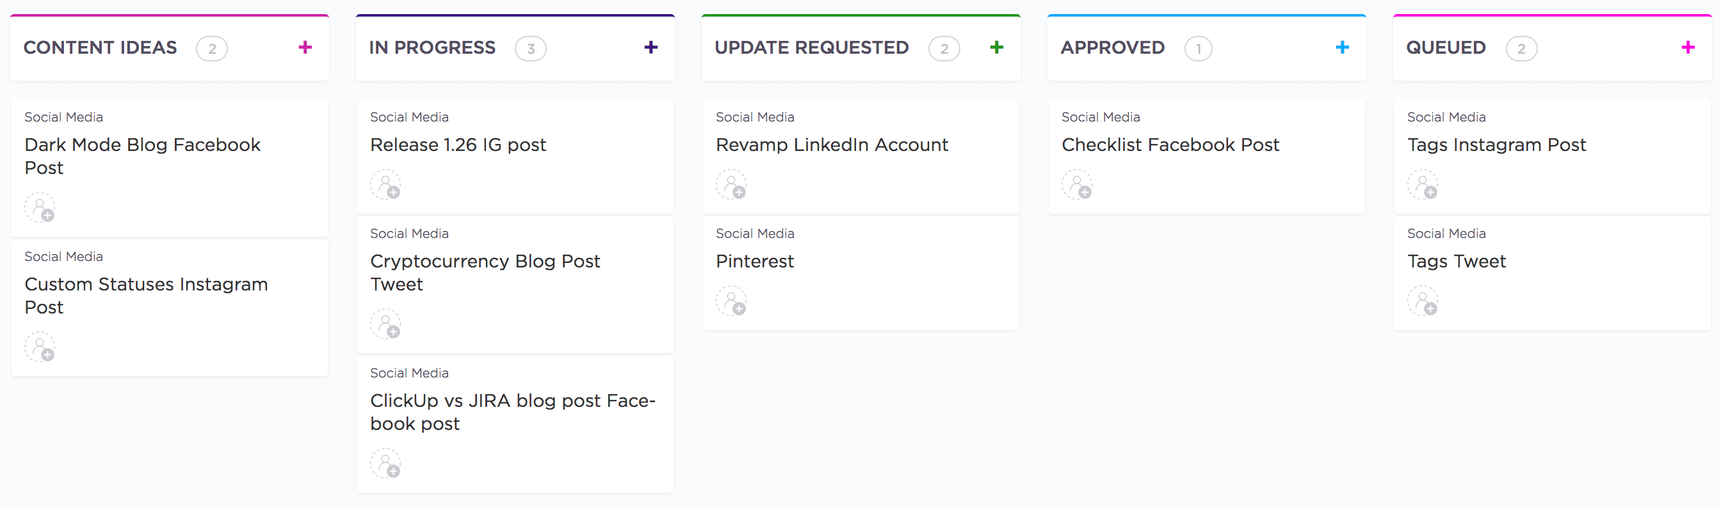Assign a user to Pinterest card
The image size is (1721, 508).
(x=731, y=301)
